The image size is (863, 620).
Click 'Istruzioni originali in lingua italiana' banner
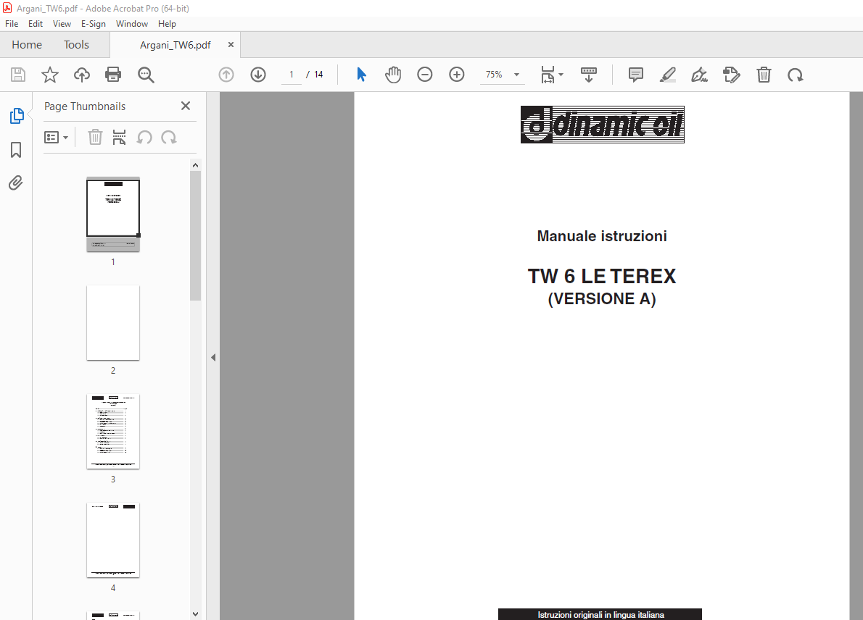point(600,614)
